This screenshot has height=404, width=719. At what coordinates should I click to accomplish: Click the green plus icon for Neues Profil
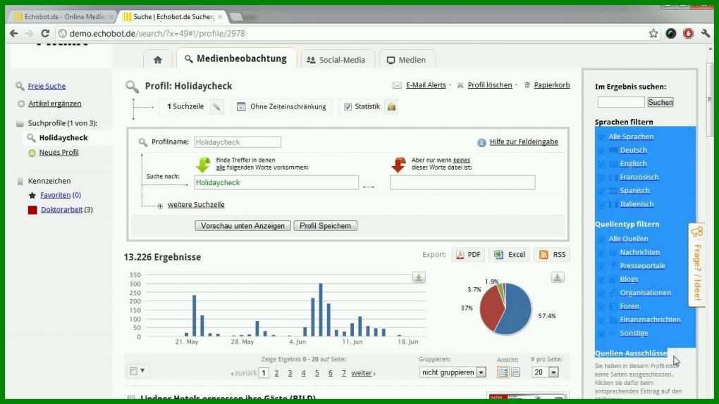[x=32, y=153]
